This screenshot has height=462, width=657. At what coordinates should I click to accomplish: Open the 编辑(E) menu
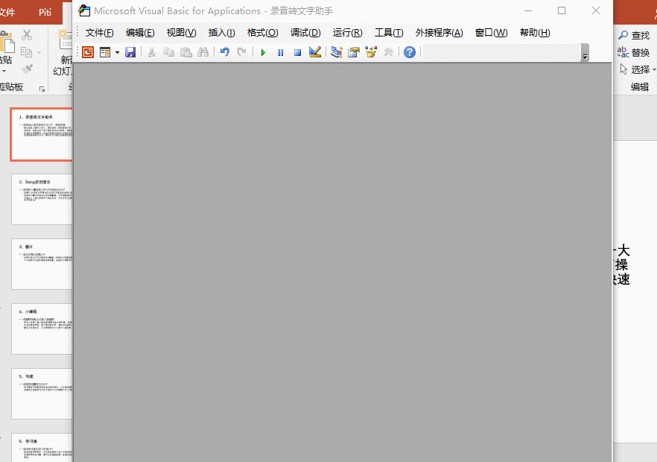(140, 33)
